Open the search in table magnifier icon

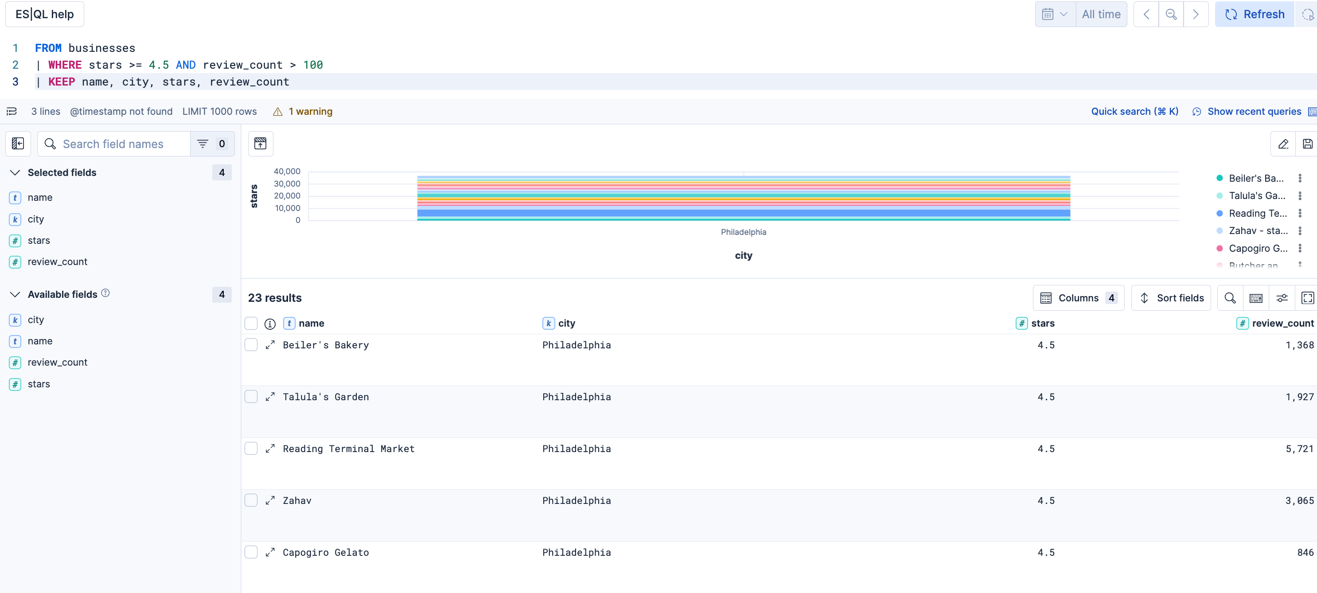[1230, 298]
